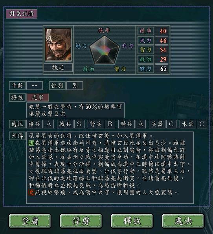The height and width of the screenshot is (234, 213).
Task: Click the 連擊 special skill tag
Action: 38,97
